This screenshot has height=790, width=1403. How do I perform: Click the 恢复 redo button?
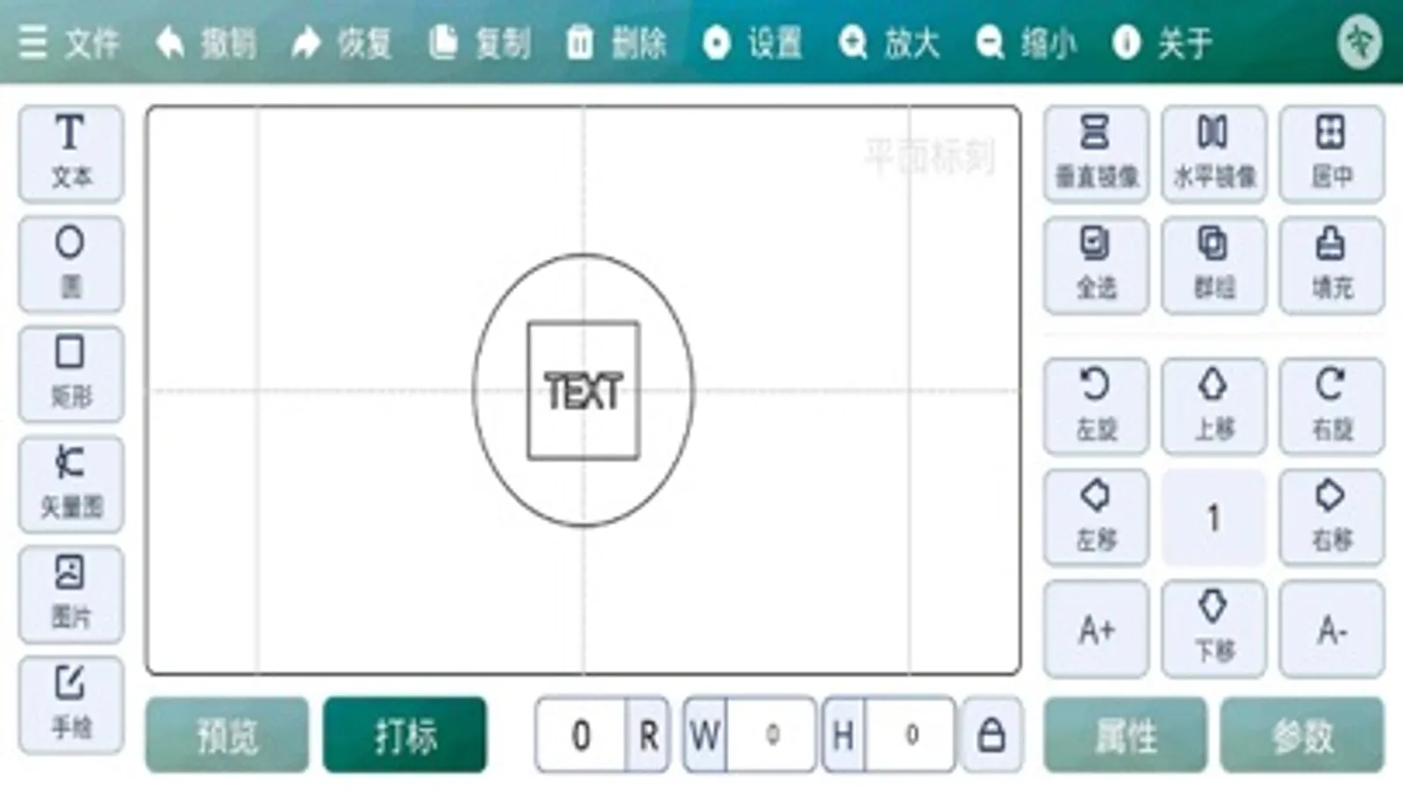[x=342, y=42]
